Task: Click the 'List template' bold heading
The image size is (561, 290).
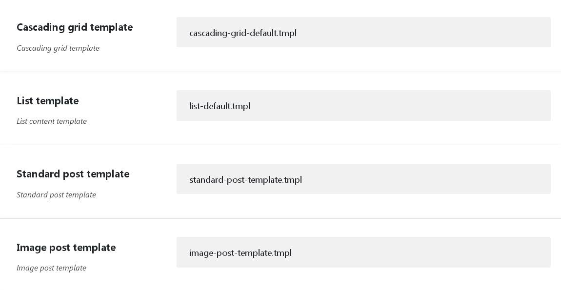Action: click(x=48, y=101)
